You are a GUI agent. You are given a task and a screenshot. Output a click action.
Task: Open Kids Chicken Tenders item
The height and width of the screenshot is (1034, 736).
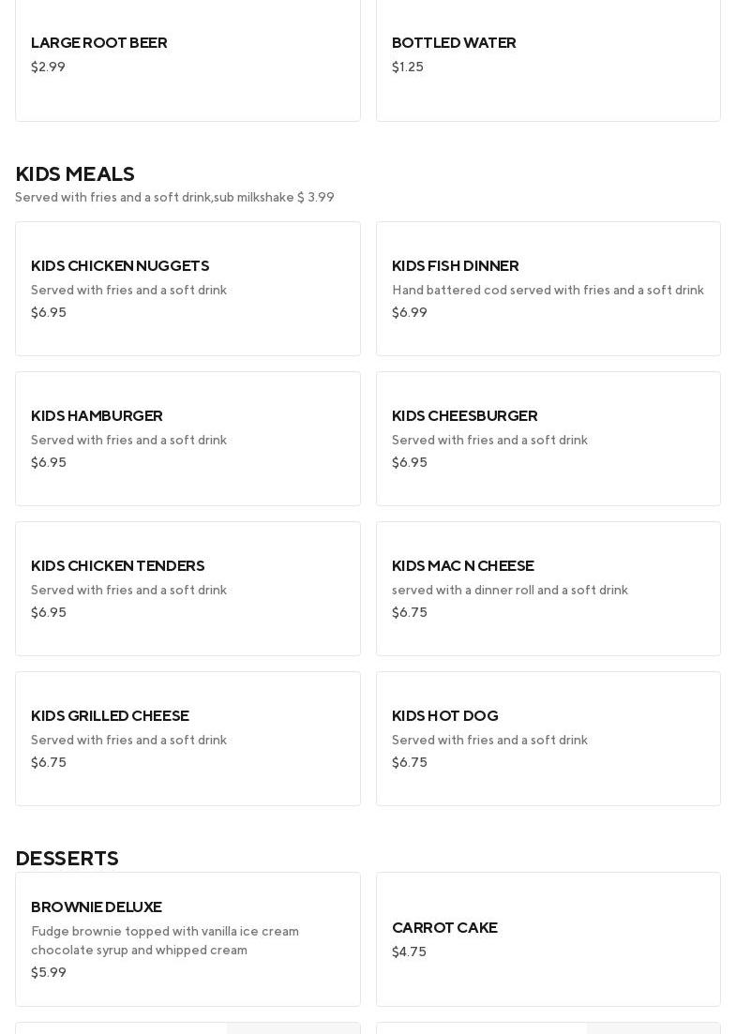pyautogui.click(x=188, y=589)
